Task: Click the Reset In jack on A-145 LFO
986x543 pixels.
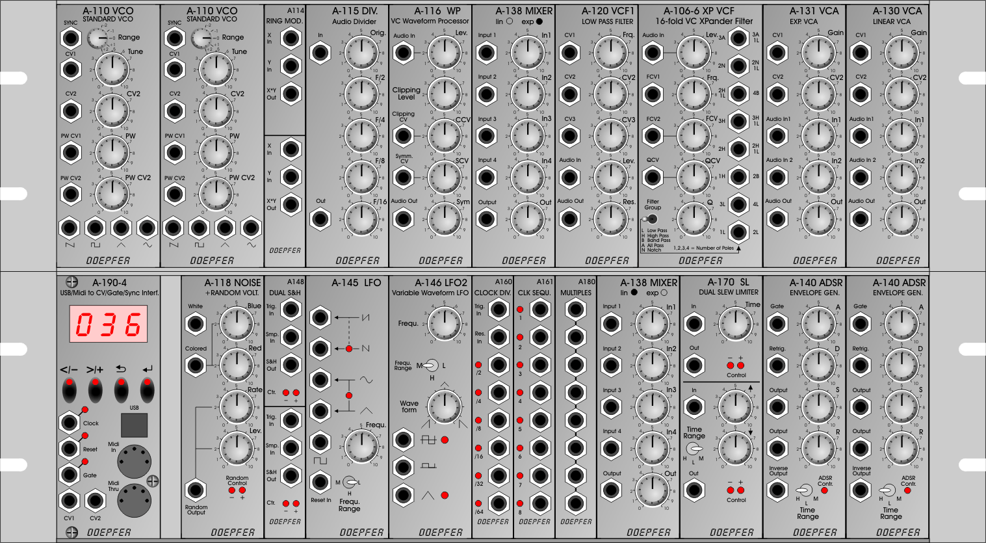Action: 320,482
